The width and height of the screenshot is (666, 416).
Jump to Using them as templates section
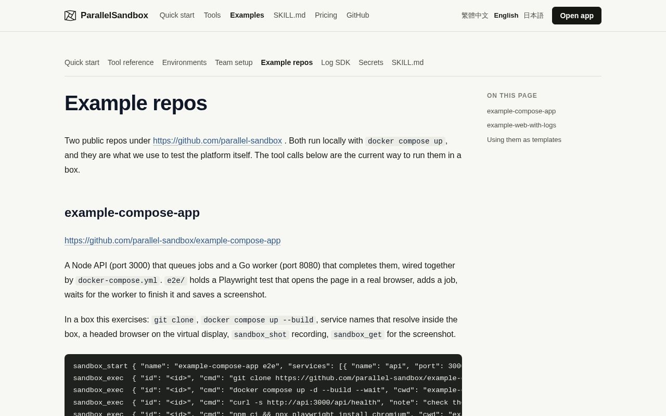click(x=524, y=140)
